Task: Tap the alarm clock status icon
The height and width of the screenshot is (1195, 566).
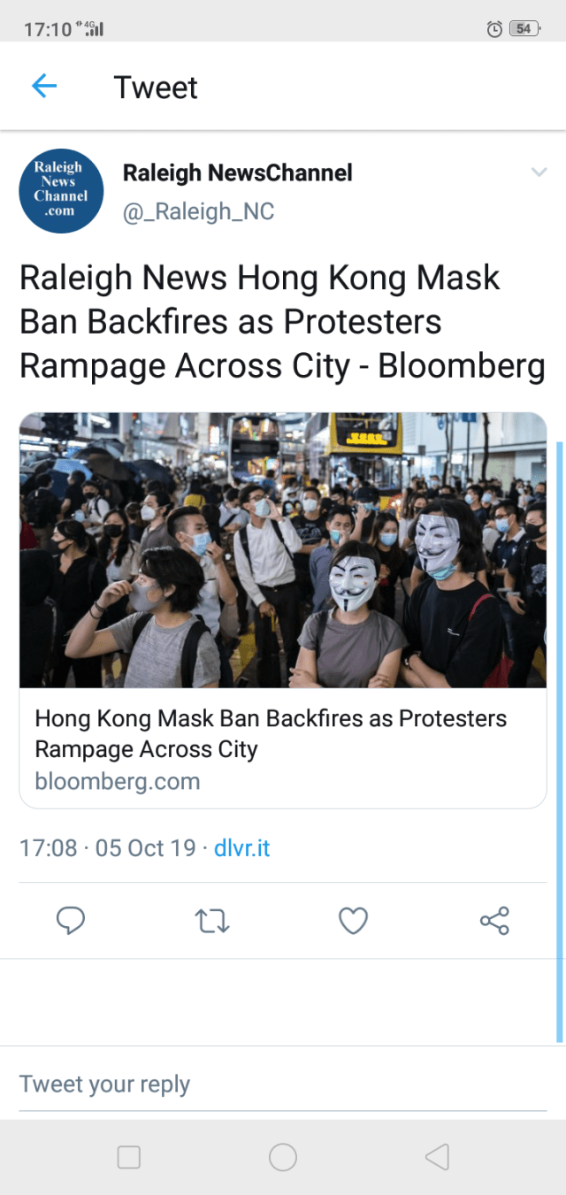Action: (x=495, y=29)
